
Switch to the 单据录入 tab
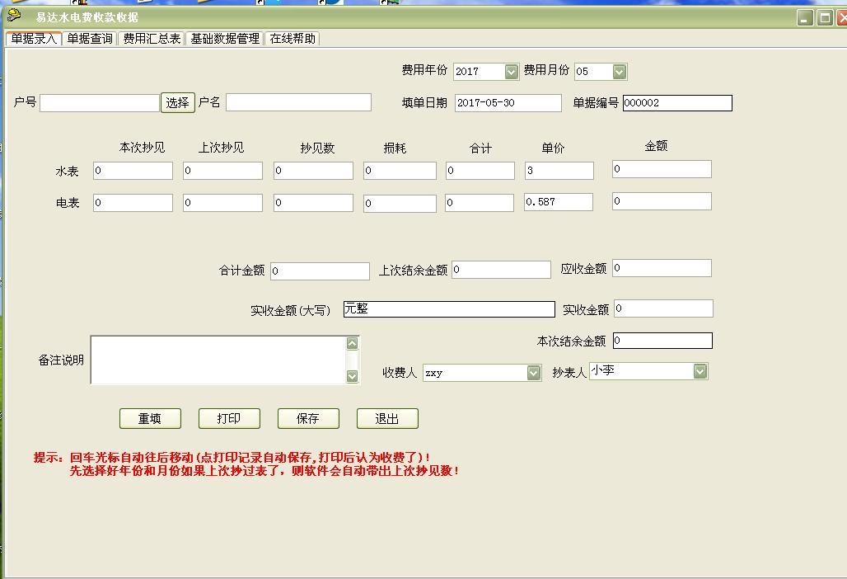tap(34, 39)
